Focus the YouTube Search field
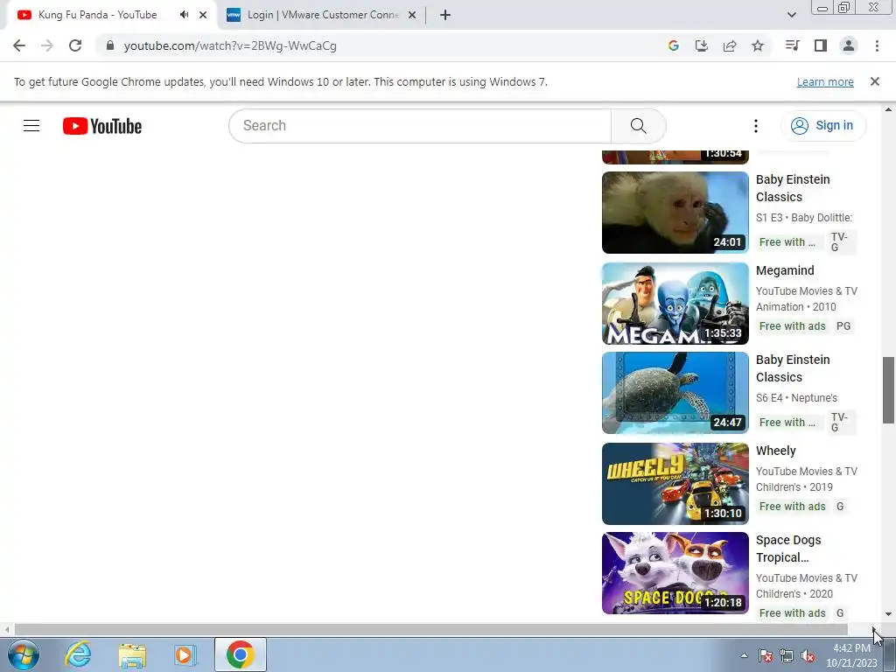This screenshot has width=896, height=672. click(420, 126)
